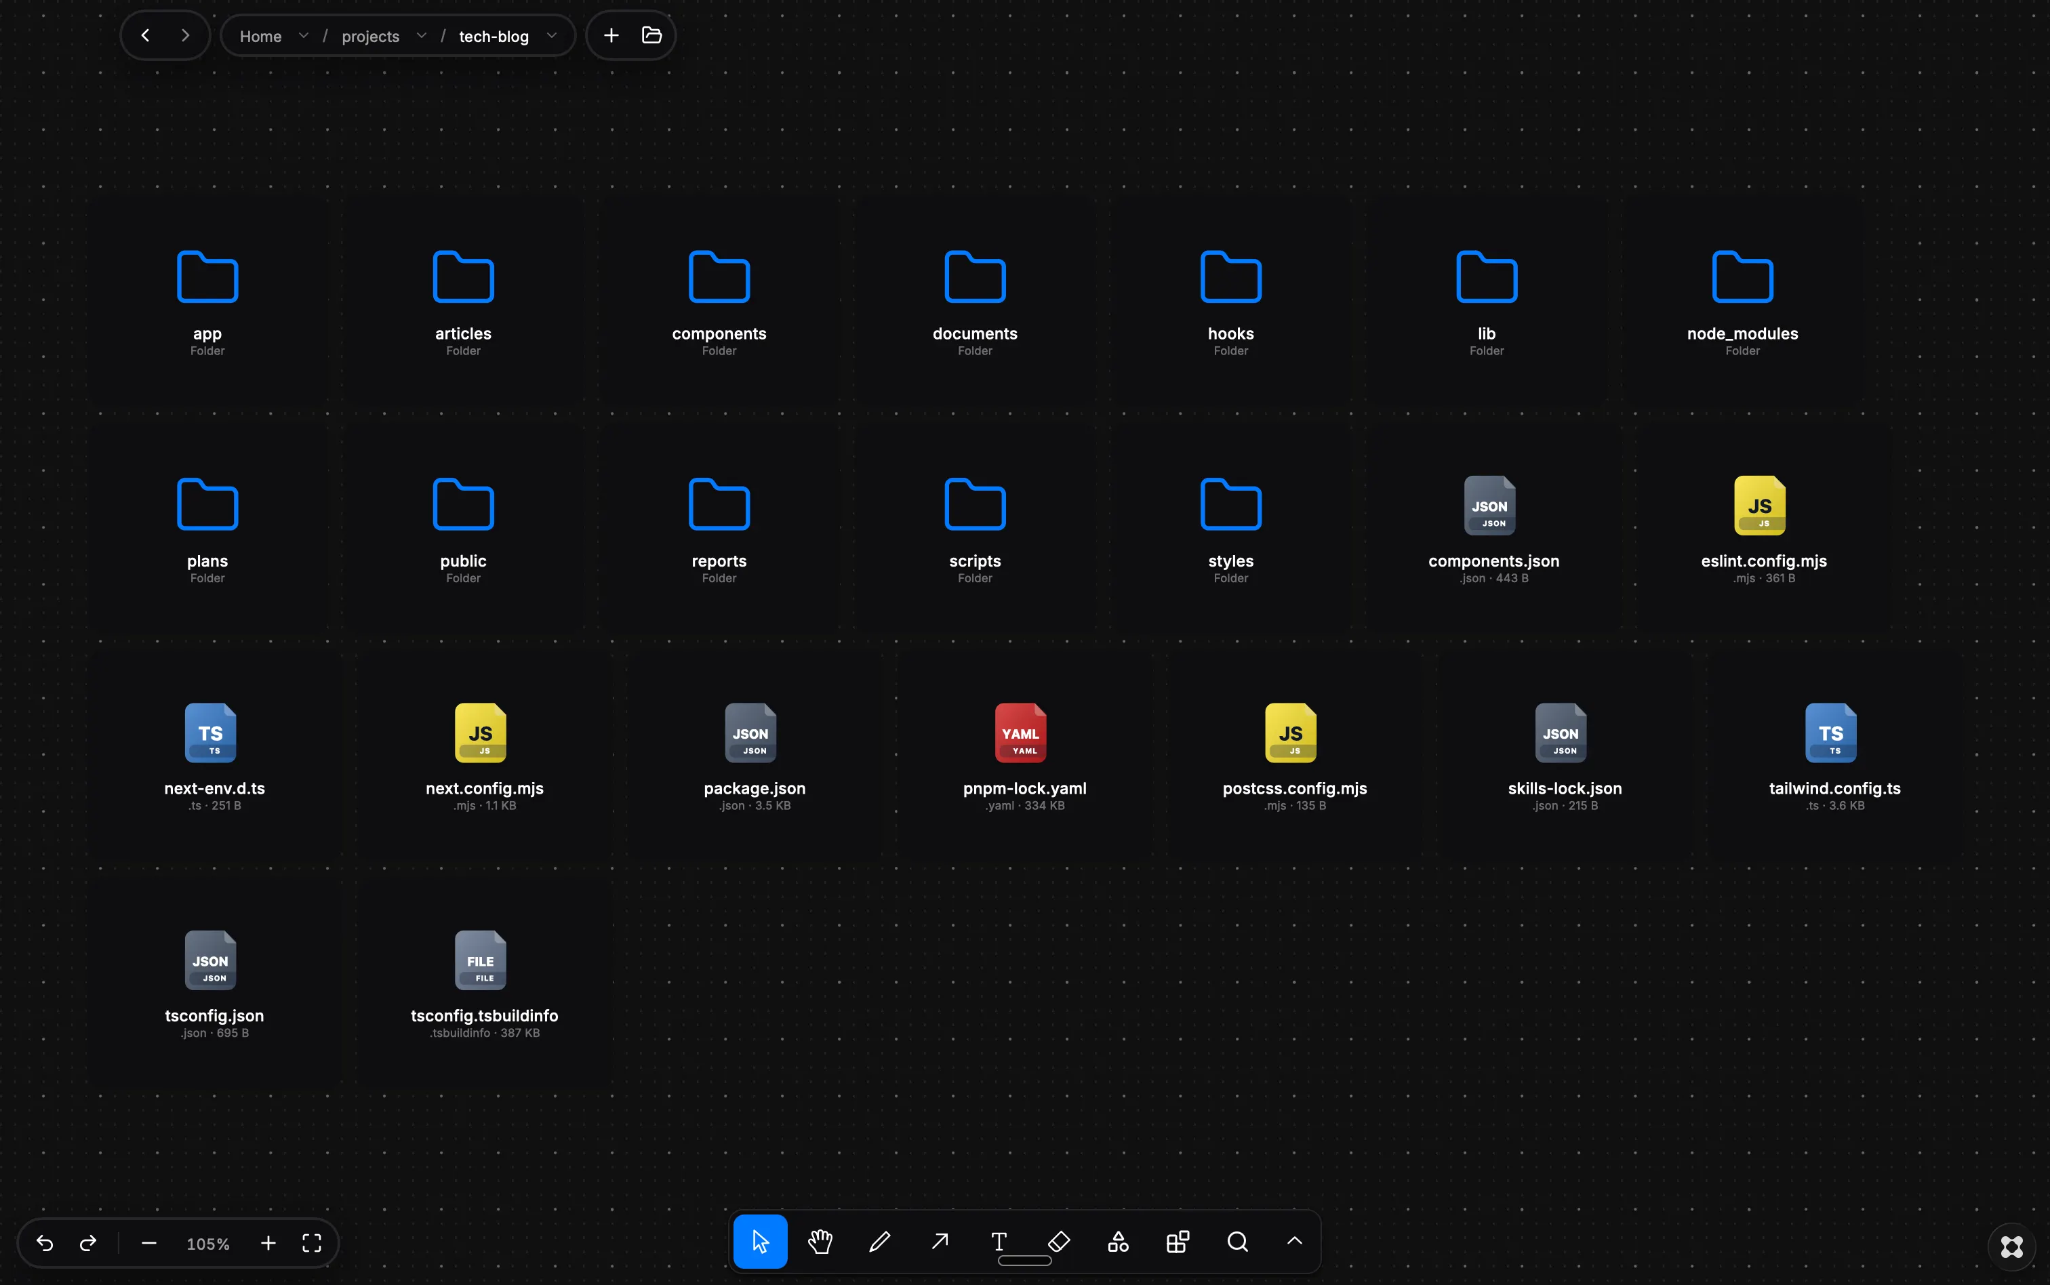Open the components folder
This screenshot has height=1285, width=2050.
719,302
